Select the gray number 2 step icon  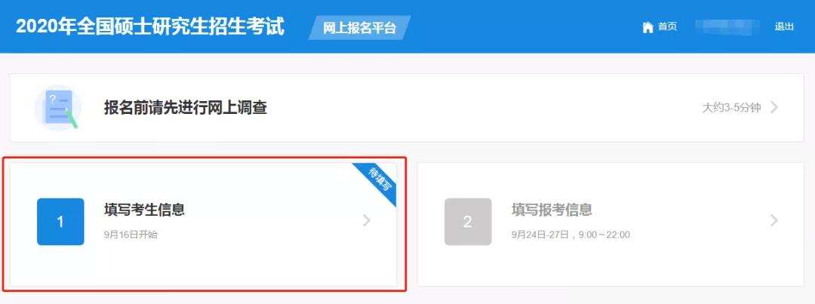(468, 221)
